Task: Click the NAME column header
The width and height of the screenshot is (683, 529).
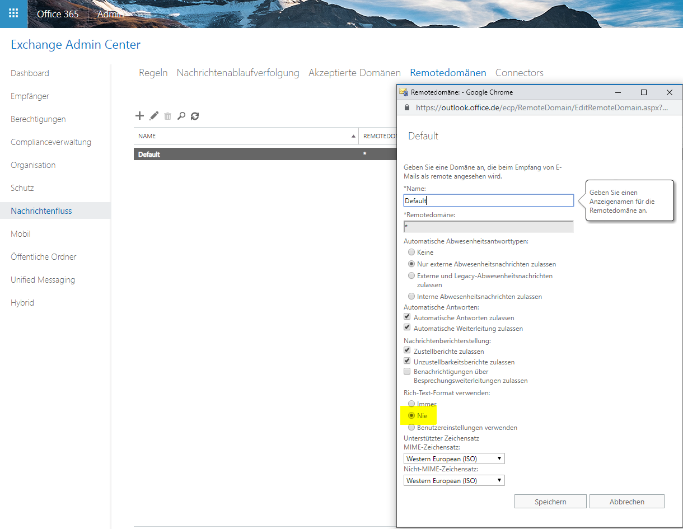Action: [246, 136]
